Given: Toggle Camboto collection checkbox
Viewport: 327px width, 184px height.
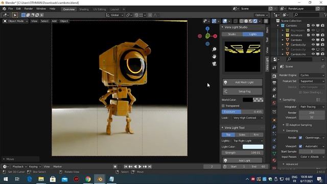Looking at the screenshot, I should coord(308,26).
